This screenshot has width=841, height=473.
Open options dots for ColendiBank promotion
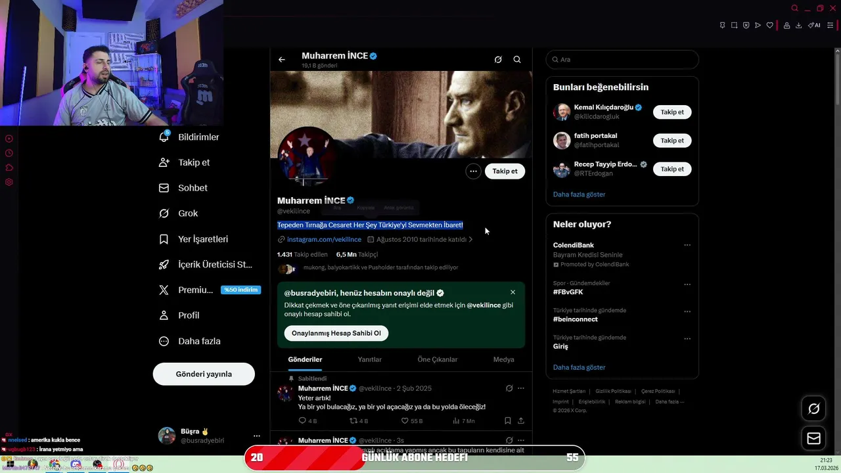tap(687, 245)
